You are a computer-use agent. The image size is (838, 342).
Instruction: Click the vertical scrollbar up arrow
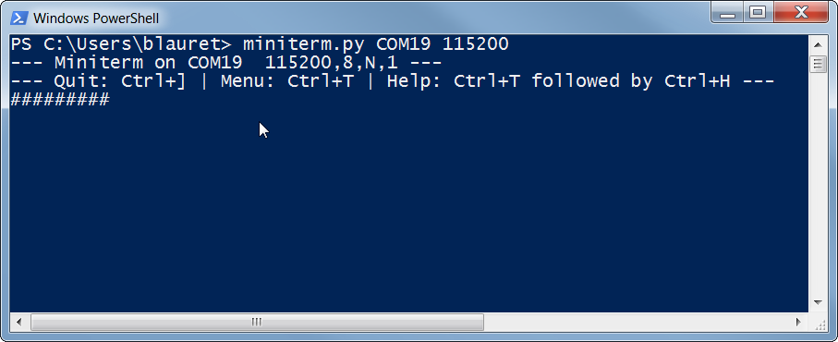tap(818, 45)
